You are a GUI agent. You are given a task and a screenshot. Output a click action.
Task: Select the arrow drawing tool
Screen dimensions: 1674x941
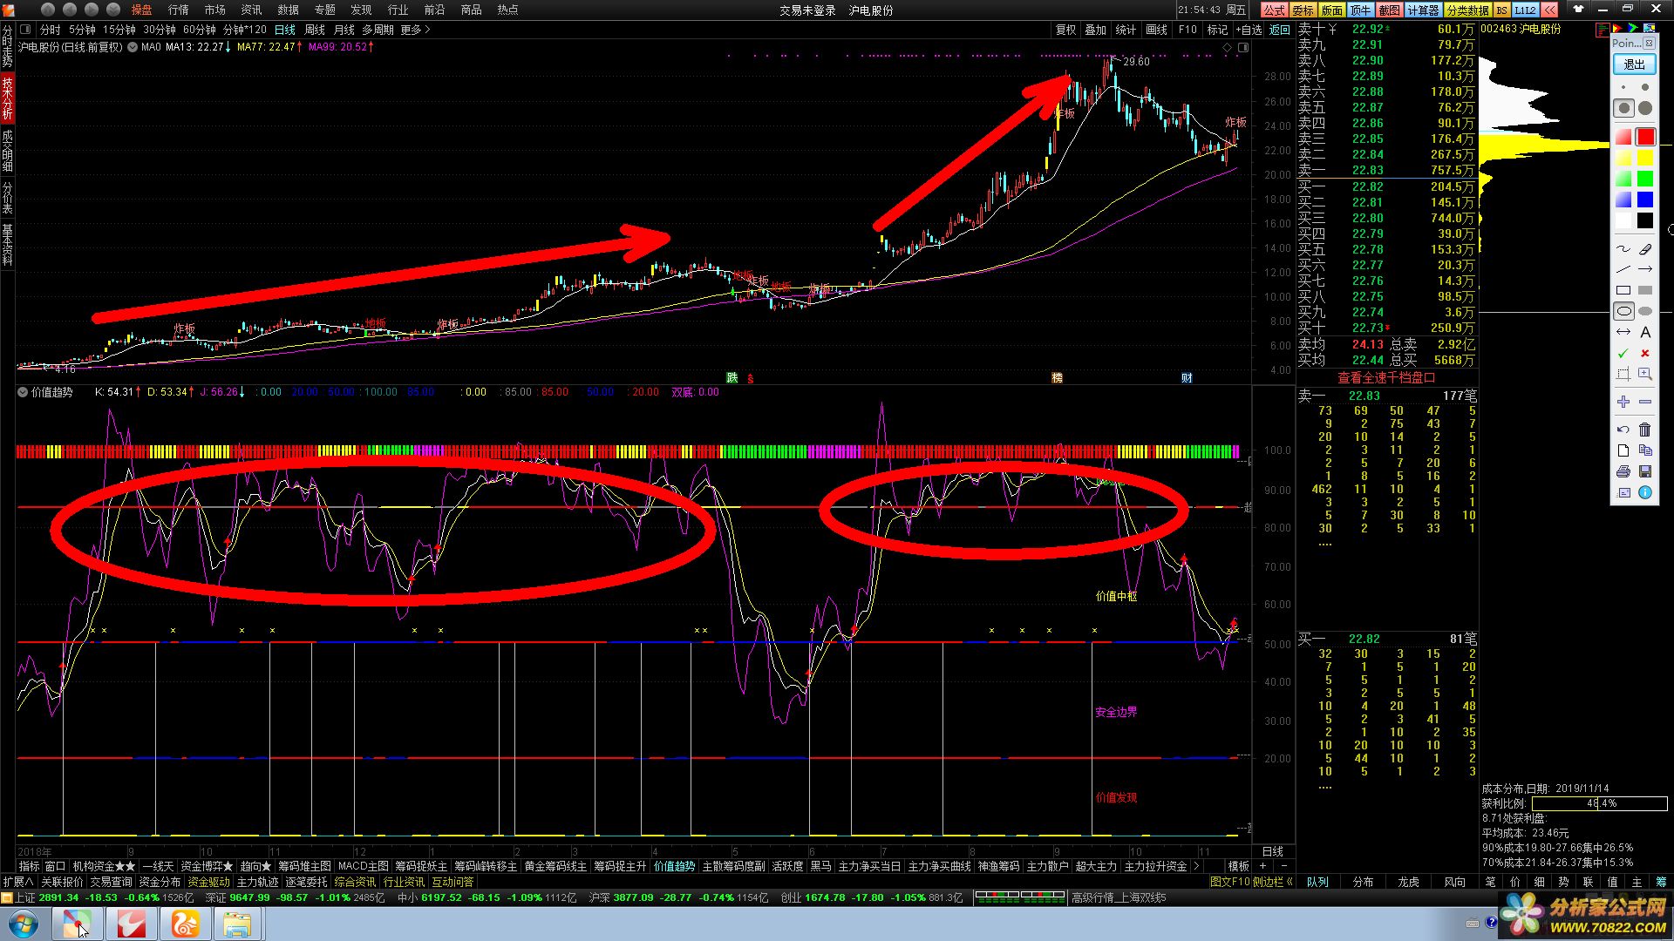tap(1645, 269)
